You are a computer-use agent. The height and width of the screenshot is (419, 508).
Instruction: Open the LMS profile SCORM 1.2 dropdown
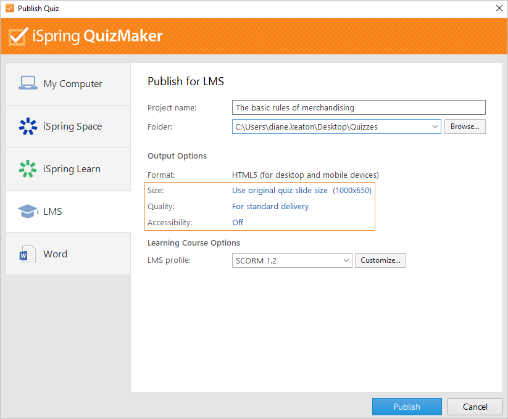click(292, 260)
